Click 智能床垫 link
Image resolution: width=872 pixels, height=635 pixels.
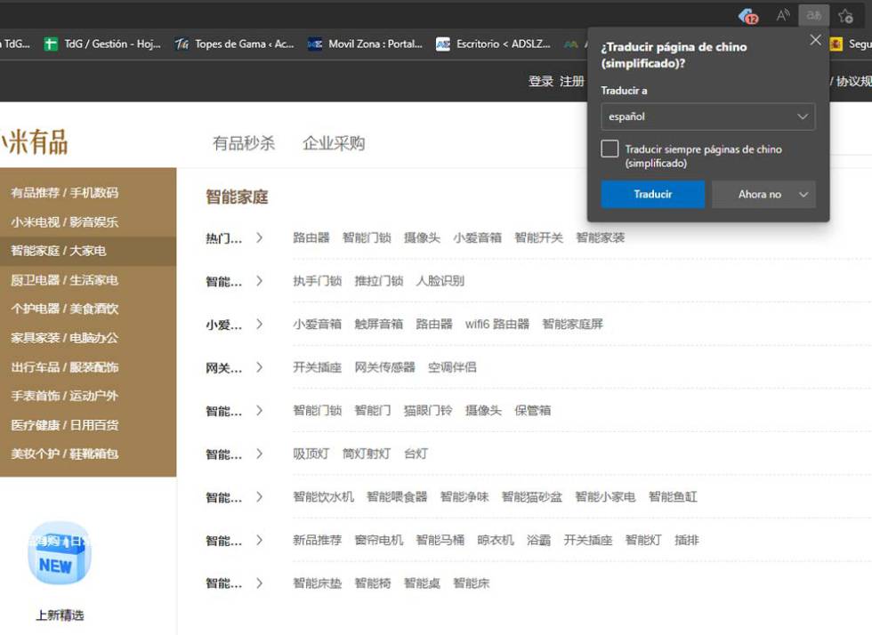pyautogui.click(x=317, y=583)
